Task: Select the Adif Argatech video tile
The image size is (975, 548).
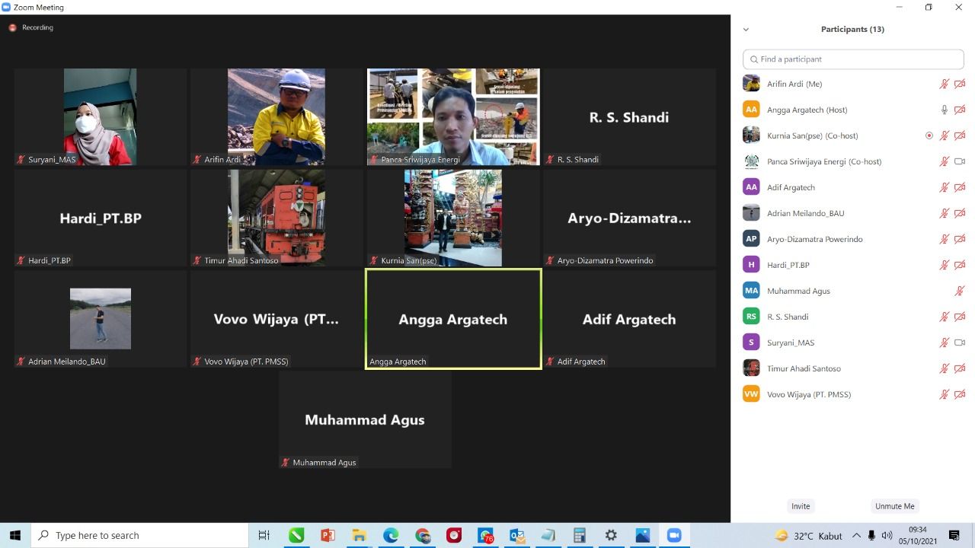Action: coord(629,319)
